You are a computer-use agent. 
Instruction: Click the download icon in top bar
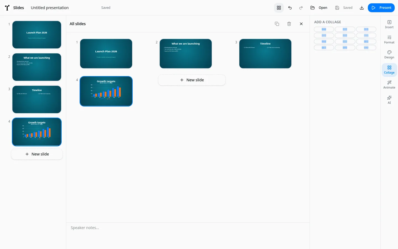tap(362, 8)
